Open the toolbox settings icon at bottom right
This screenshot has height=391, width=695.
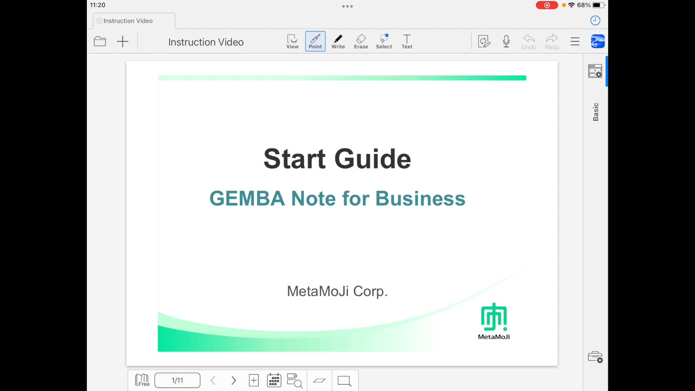tap(595, 357)
